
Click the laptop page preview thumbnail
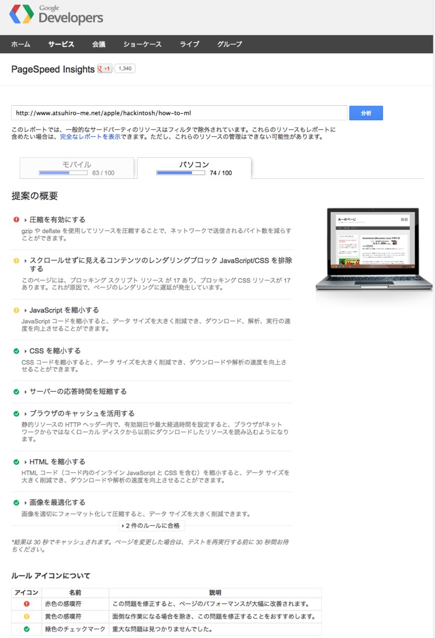tap(372, 247)
